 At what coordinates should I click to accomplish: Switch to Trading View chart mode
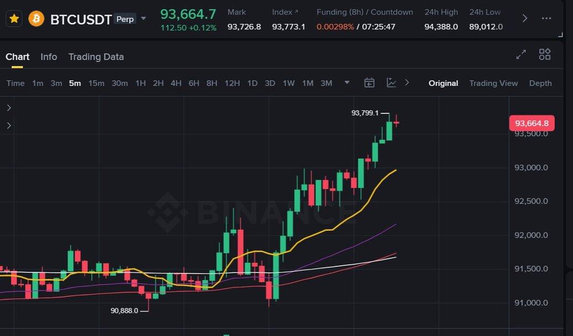(x=493, y=83)
